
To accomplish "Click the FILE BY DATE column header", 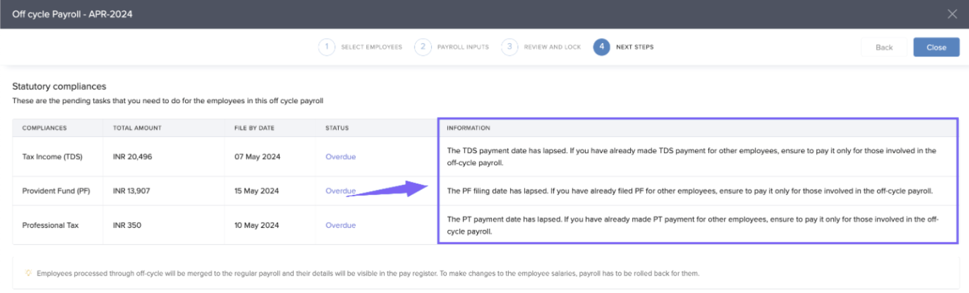I will [x=249, y=128].
